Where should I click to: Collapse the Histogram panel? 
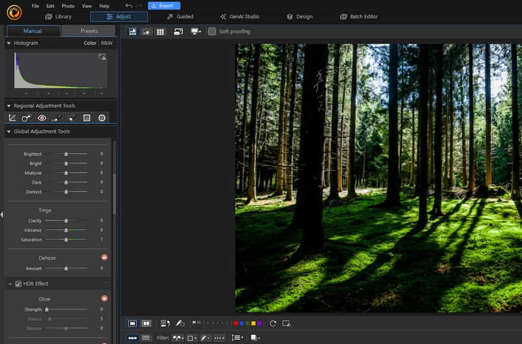(8, 43)
